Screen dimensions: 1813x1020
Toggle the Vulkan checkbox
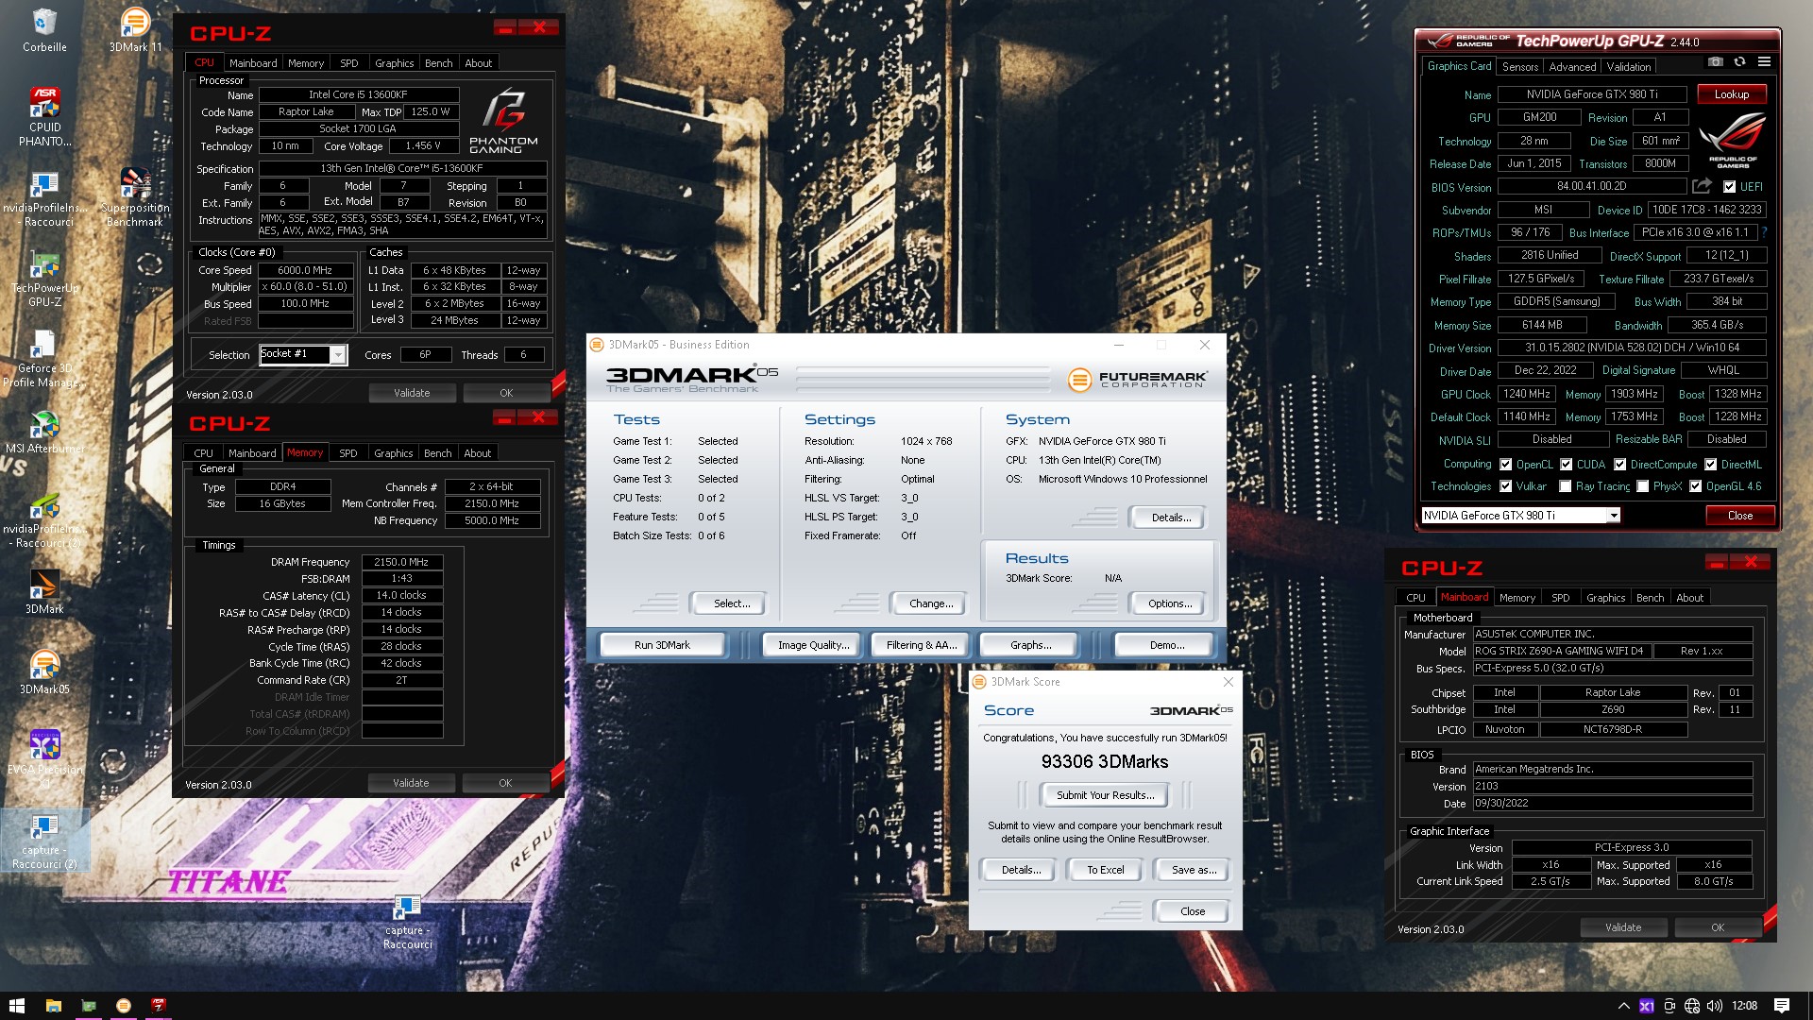coord(1505,486)
